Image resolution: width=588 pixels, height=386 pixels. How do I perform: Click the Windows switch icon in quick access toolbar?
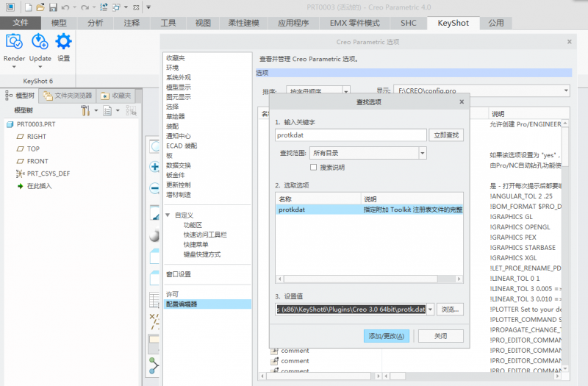tap(117, 7)
